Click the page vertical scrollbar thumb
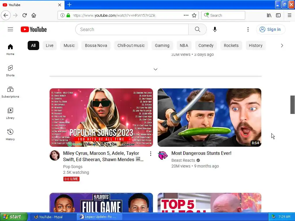The image size is (295, 221). pos(292,105)
